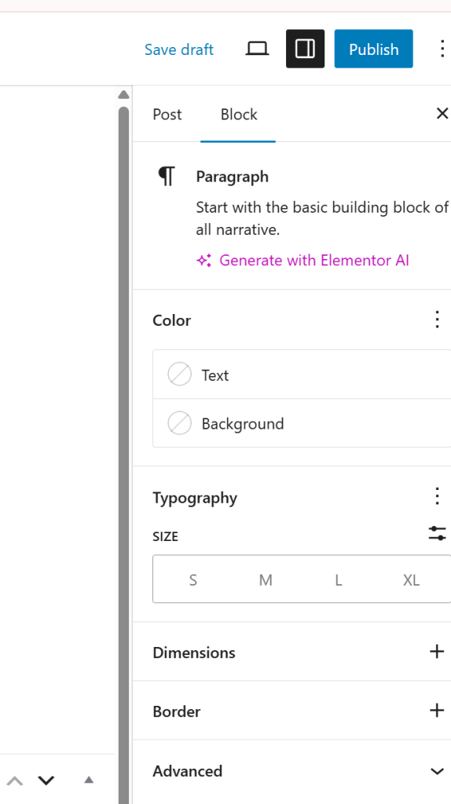Image resolution: width=451 pixels, height=804 pixels.
Task: Toggle the settings sidebar panel icon
Action: pos(306,49)
